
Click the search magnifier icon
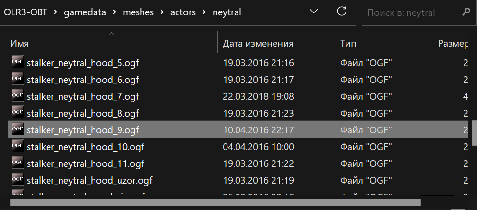pyautogui.click(x=465, y=12)
